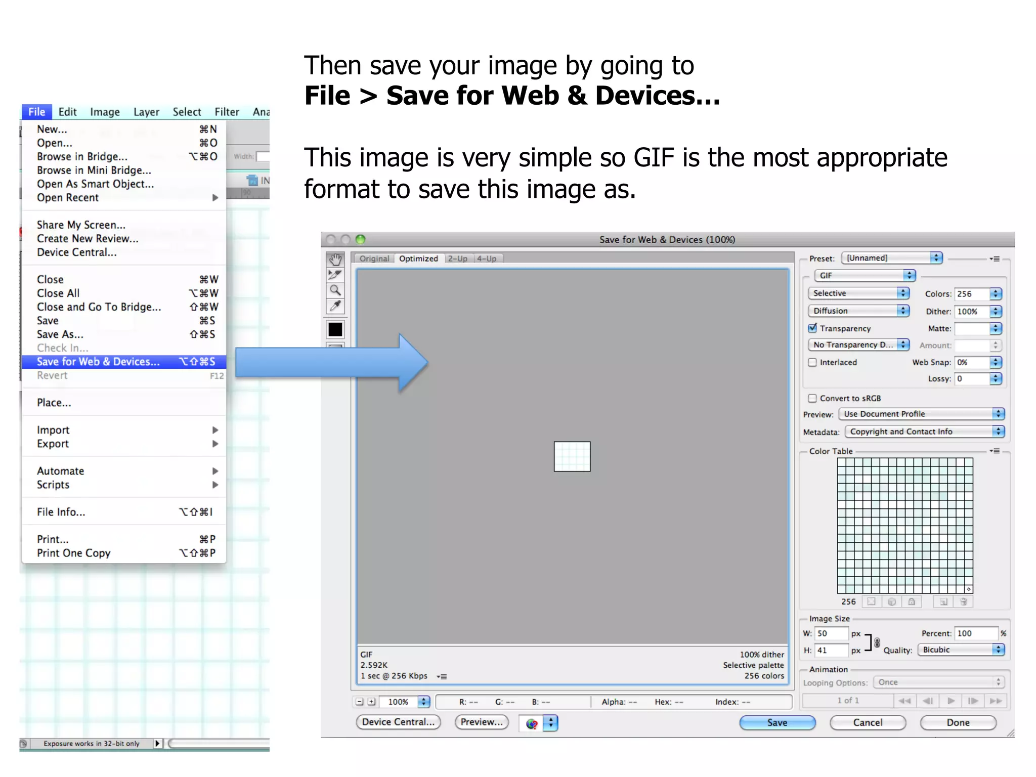Viewport: 1036px width, 777px height.
Task: Open the Optimize menu next to Preset
Action: click(x=994, y=258)
